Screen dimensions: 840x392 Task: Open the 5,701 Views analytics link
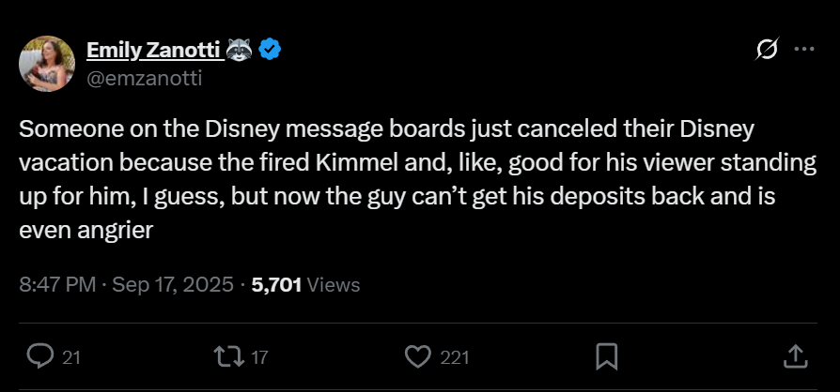coord(304,284)
